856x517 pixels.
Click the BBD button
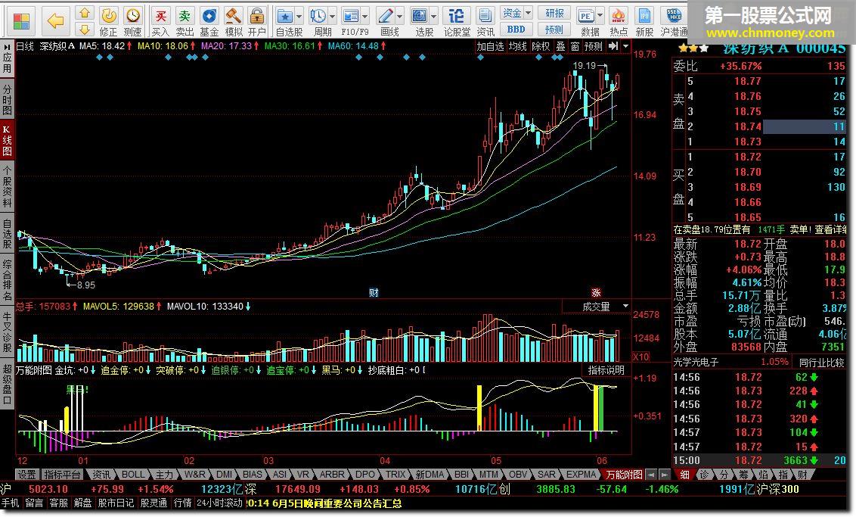coord(516,30)
